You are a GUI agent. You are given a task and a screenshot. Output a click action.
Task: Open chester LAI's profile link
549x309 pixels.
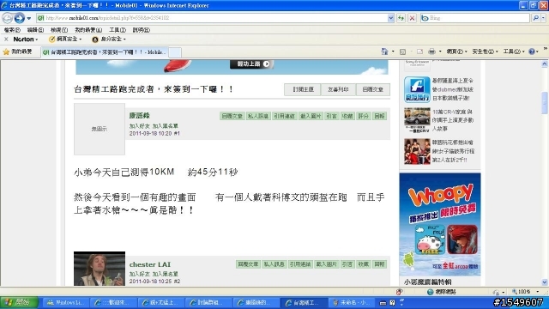click(150, 264)
